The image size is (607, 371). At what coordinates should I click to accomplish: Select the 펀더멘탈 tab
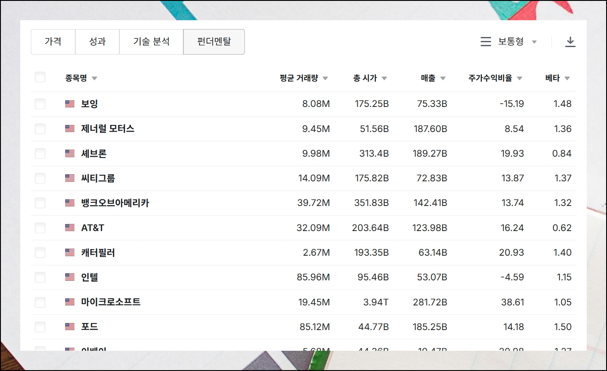click(214, 42)
